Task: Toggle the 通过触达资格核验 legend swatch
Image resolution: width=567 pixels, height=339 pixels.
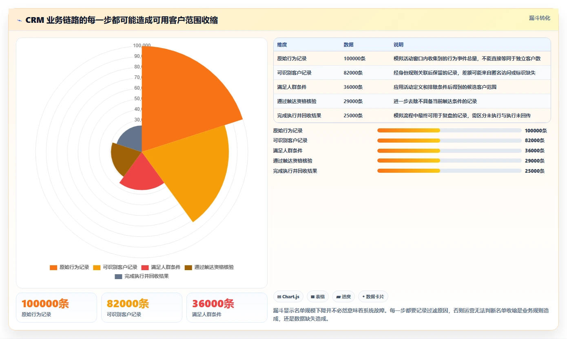Action: [188, 267]
